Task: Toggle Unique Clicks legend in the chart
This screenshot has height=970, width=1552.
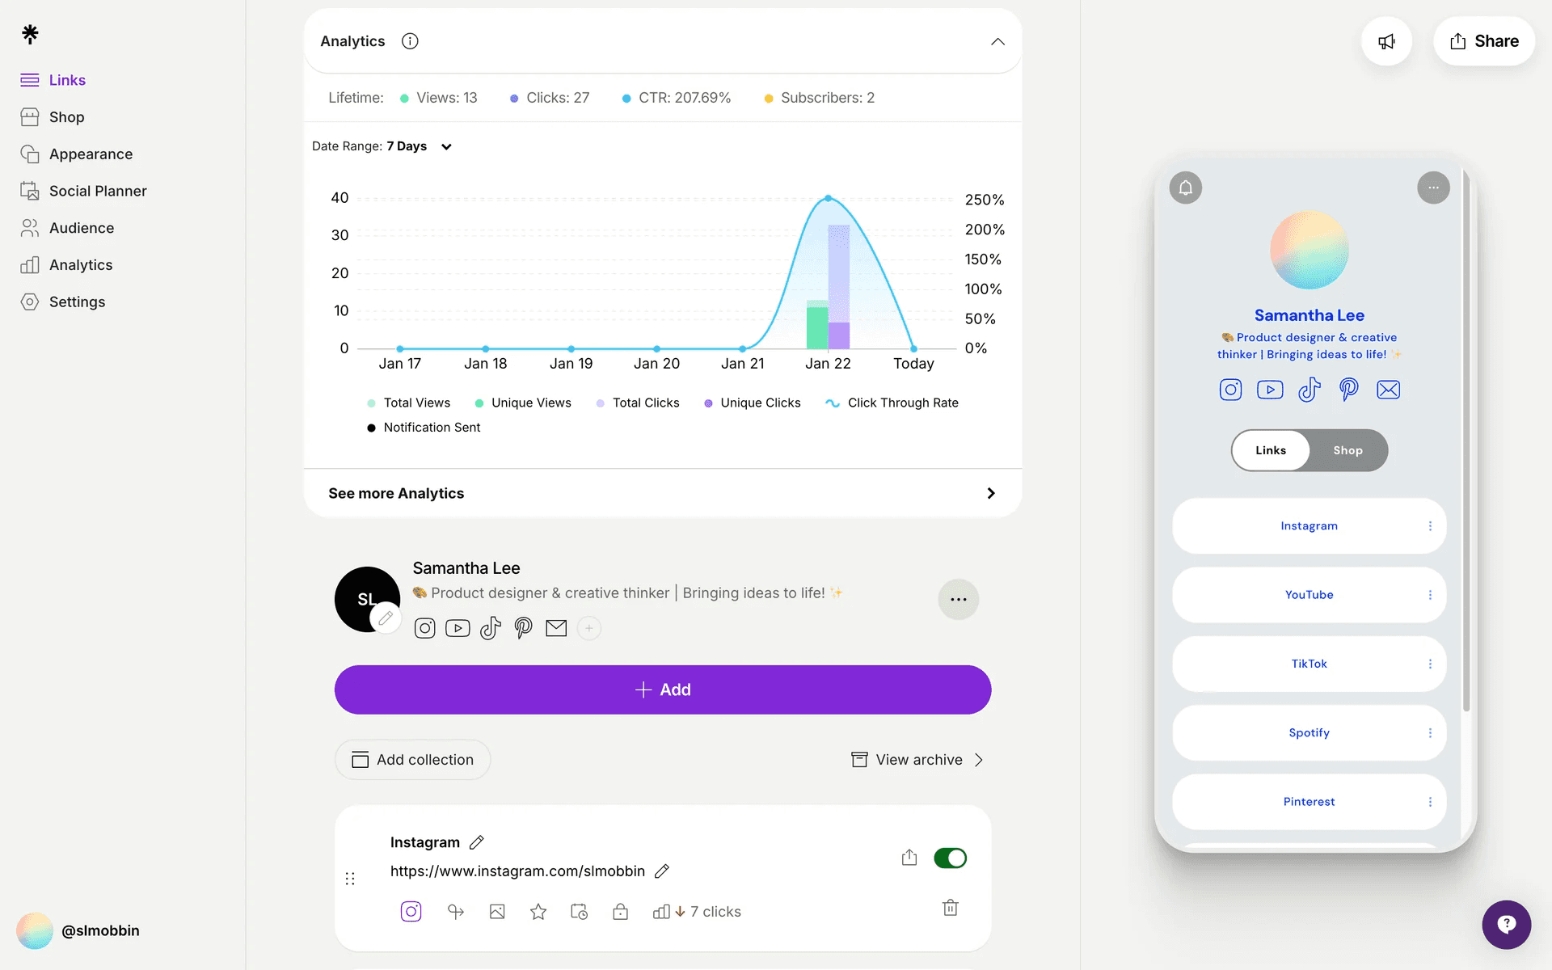Action: [x=752, y=403]
